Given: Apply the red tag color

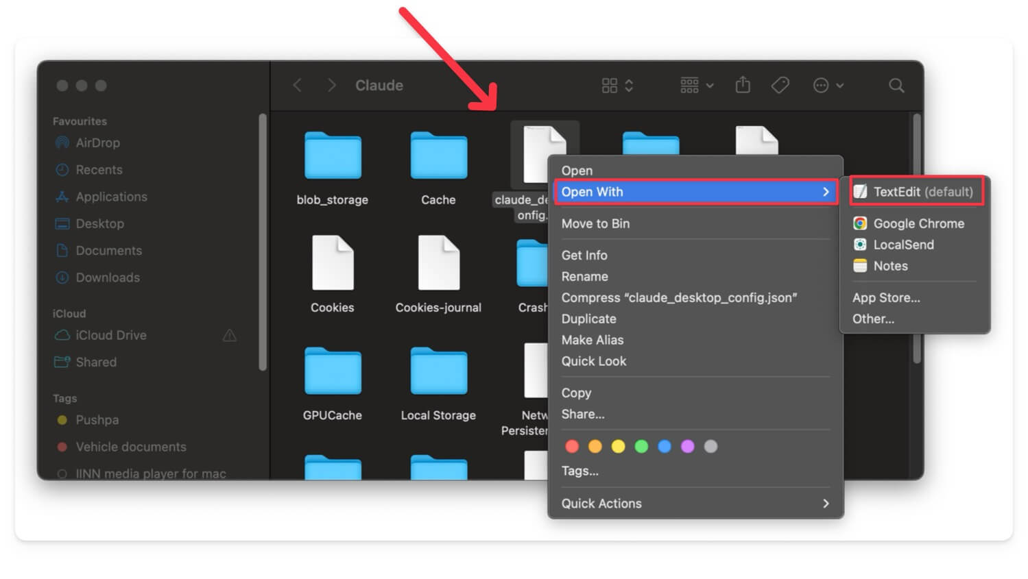Looking at the screenshot, I should coord(572,447).
